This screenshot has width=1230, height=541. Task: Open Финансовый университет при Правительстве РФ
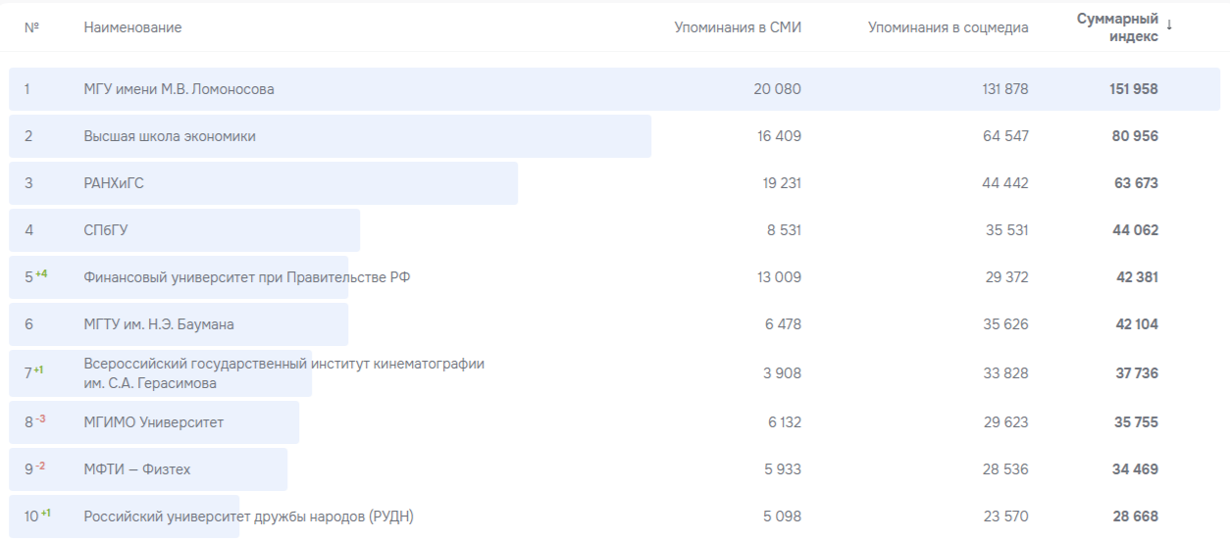tap(247, 277)
